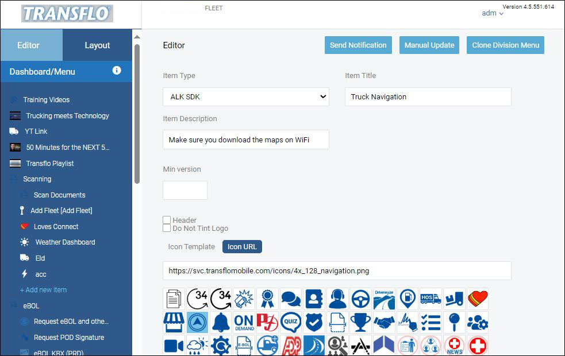Pick the rain cloud weather icon
The image size is (565, 356).
tap(197, 345)
